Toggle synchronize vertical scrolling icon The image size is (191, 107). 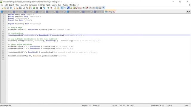pos(55,8)
